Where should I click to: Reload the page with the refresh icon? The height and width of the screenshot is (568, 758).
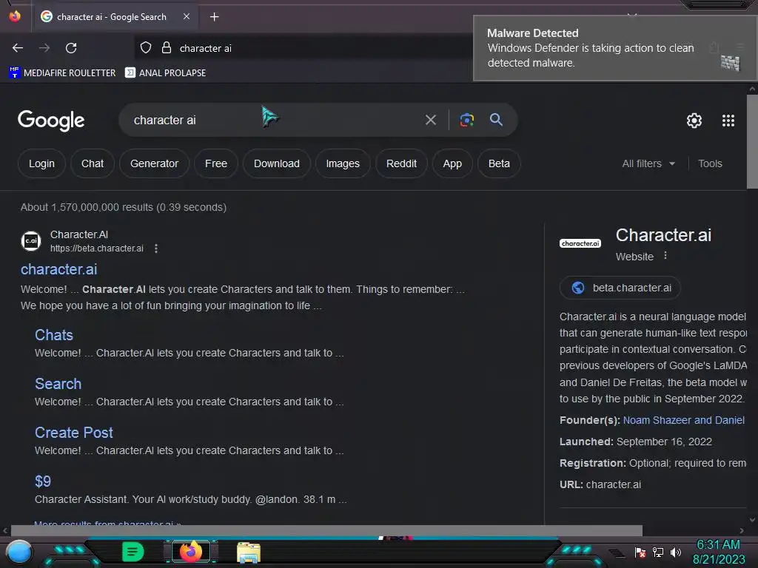(x=71, y=48)
